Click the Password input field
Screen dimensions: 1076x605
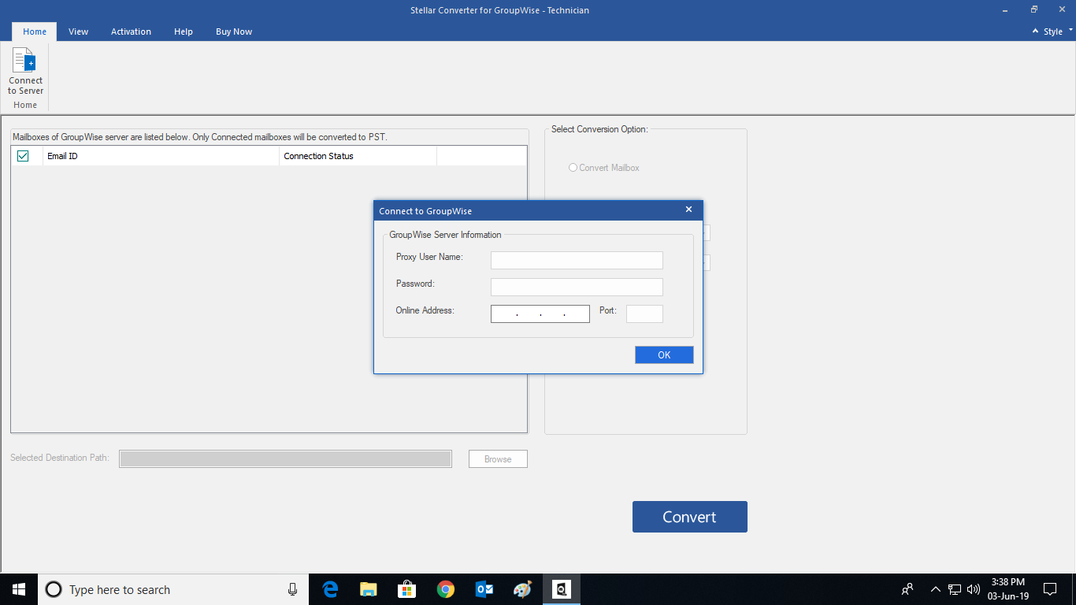[x=577, y=287]
